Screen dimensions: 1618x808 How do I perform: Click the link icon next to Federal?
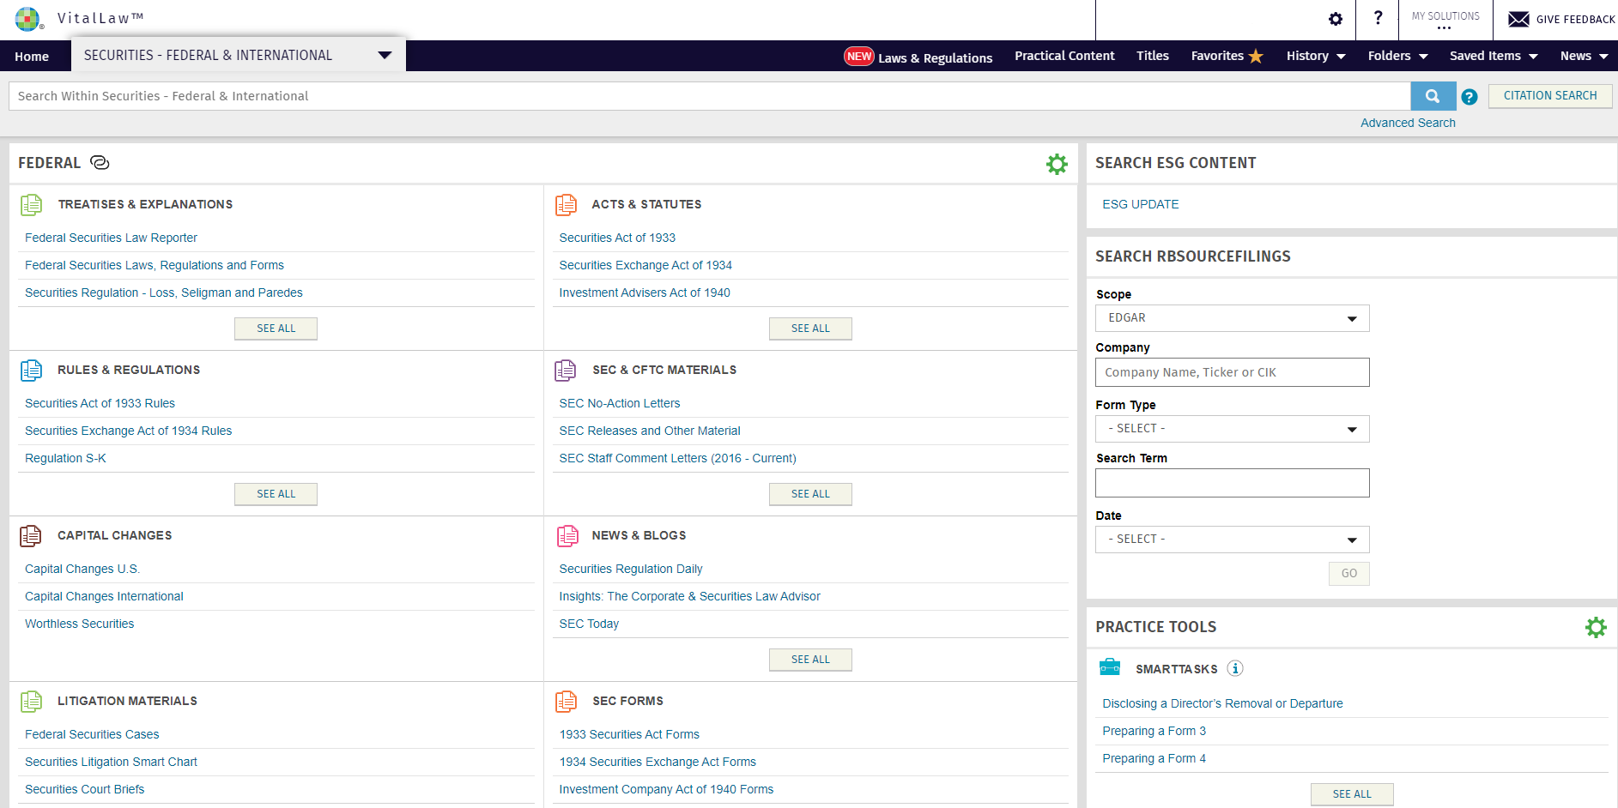(100, 163)
